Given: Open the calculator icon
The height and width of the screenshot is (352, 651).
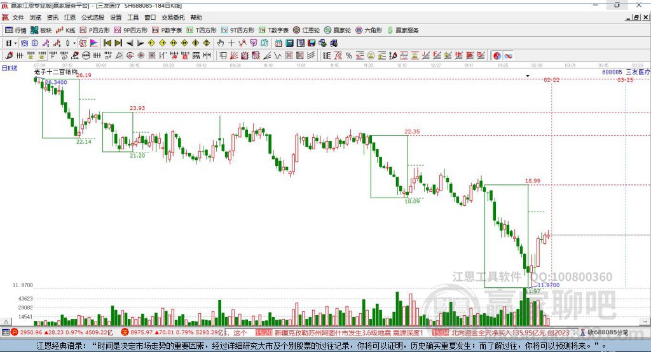Looking at the screenshot, I should (289, 43).
